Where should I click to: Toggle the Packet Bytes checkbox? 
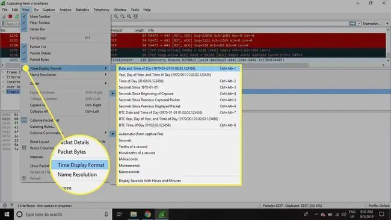click(x=24, y=60)
